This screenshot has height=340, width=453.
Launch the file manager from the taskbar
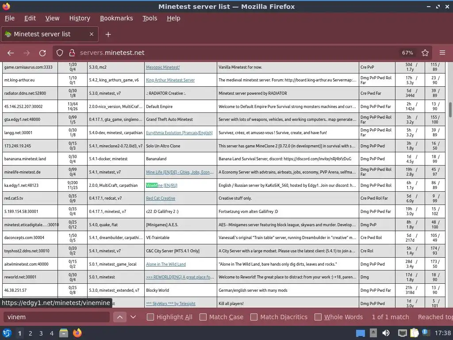coord(64,333)
